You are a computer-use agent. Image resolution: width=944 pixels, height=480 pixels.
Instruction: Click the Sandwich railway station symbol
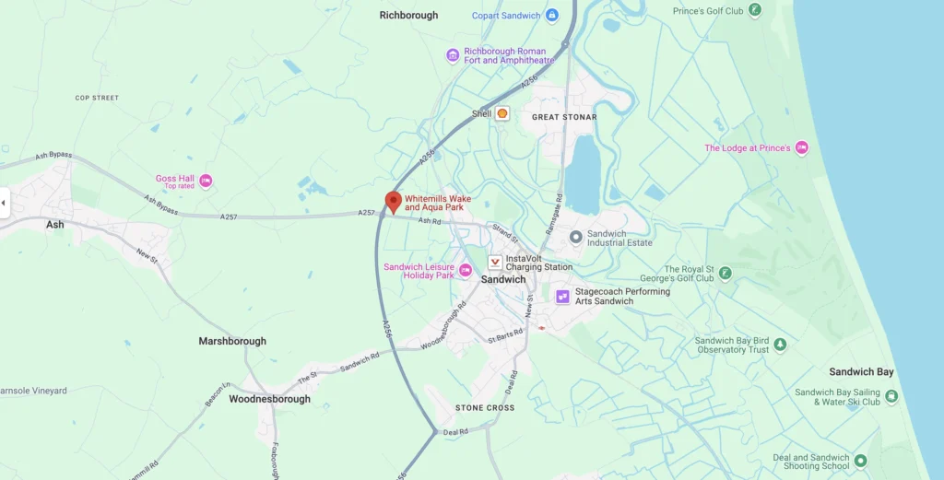point(541,328)
